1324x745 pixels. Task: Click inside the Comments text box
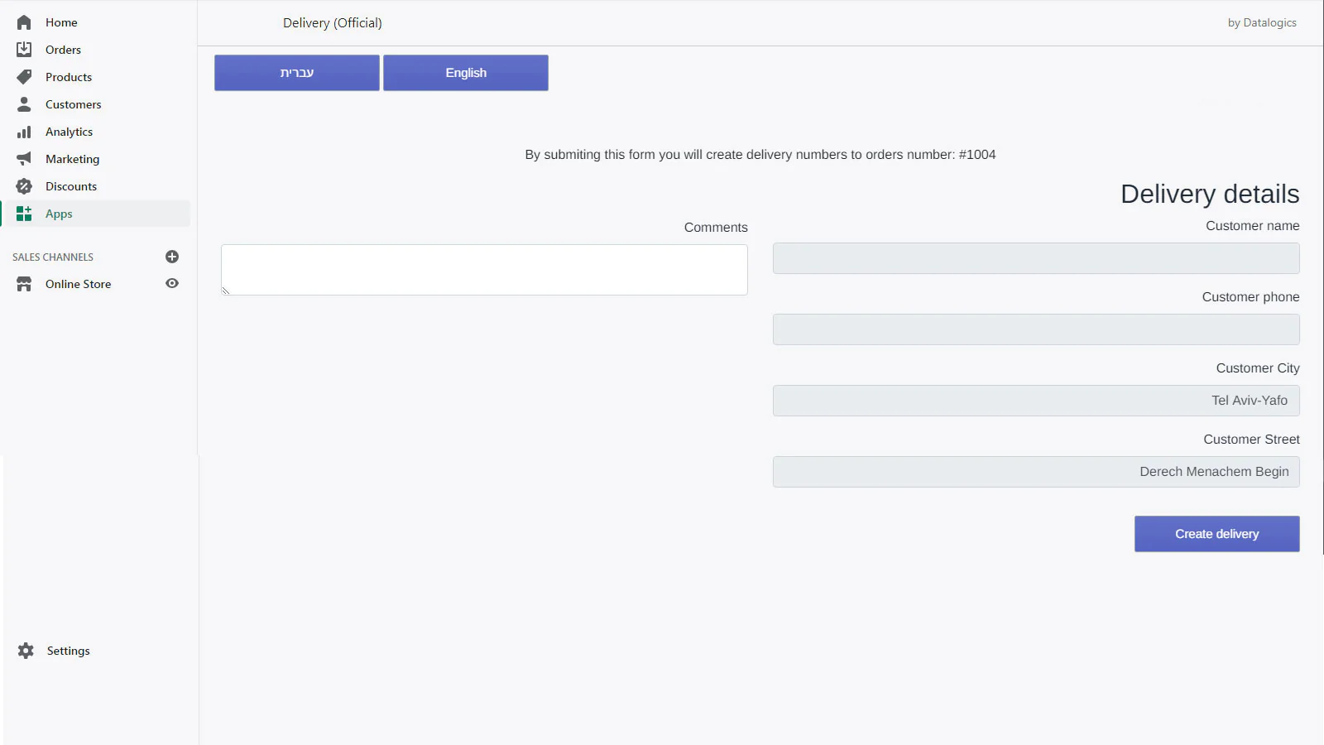[483, 269]
